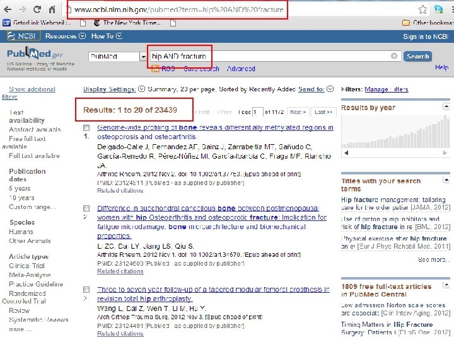The image size is (454, 340).
Task: Filter publication dates to 5 years
Action: click(x=20, y=188)
